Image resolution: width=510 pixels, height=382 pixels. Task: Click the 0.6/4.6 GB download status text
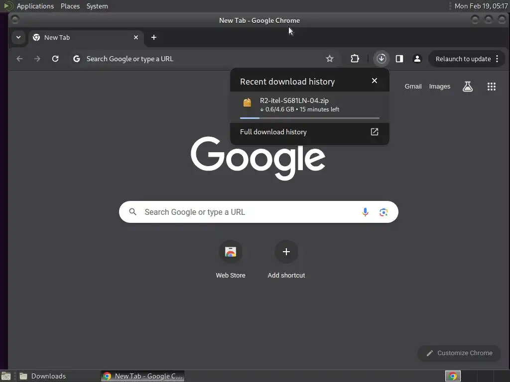point(299,109)
